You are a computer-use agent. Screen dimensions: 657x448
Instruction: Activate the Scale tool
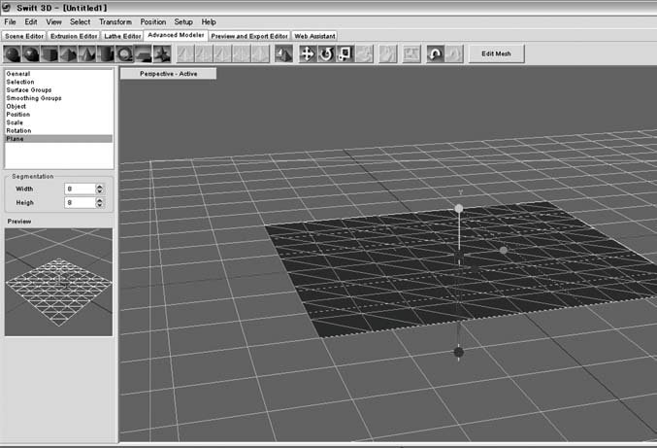(x=345, y=53)
